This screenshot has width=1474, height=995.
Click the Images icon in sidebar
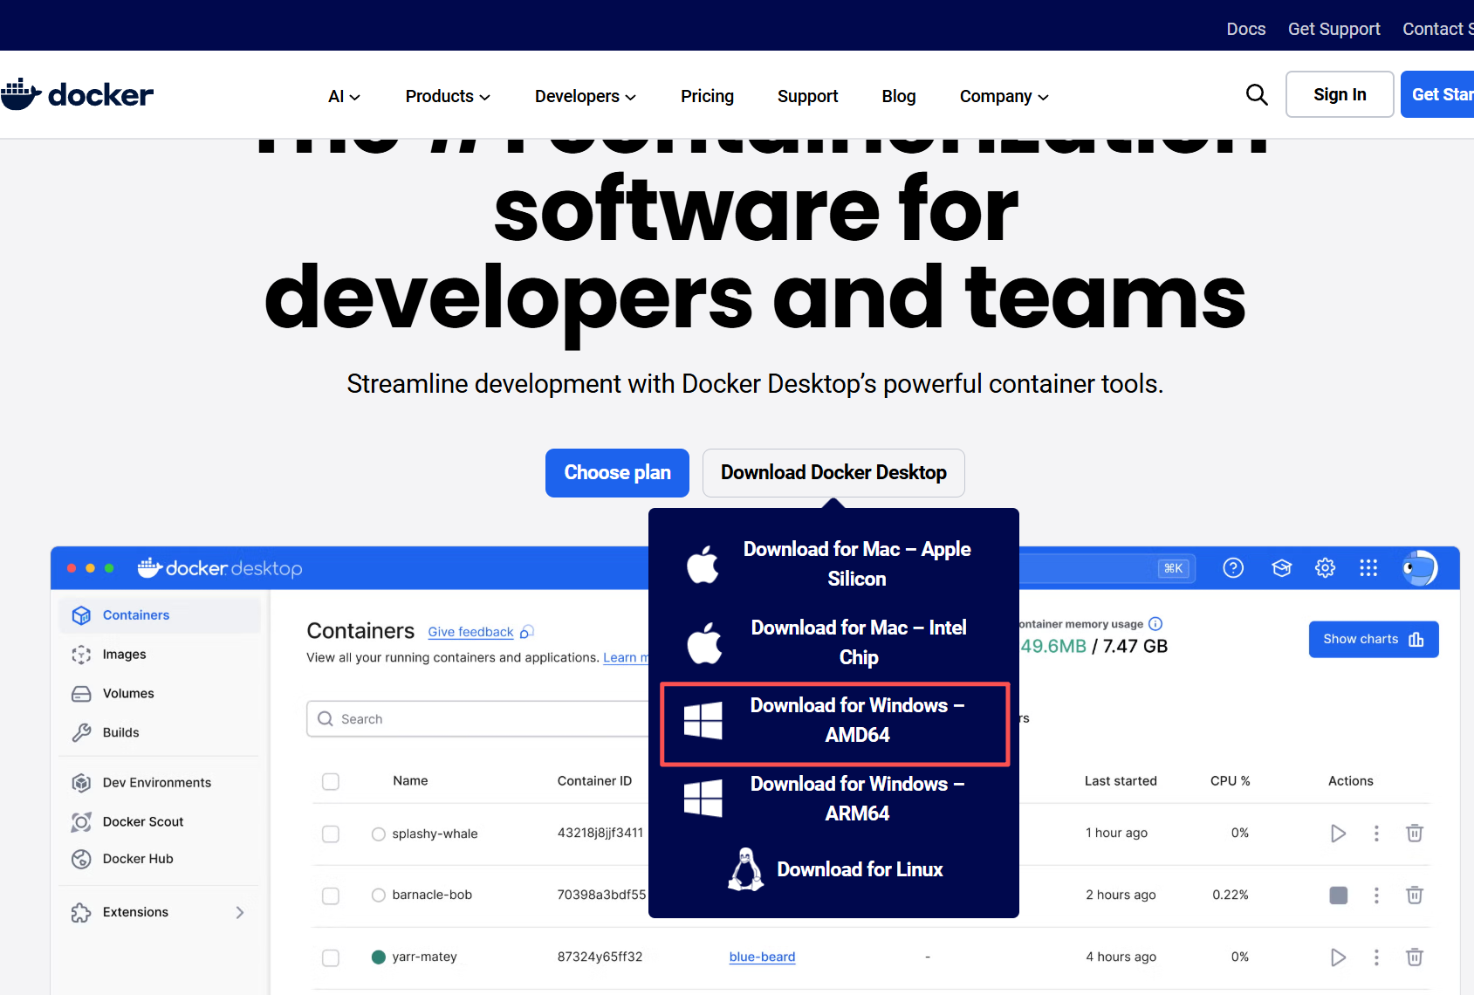(81, 655)
